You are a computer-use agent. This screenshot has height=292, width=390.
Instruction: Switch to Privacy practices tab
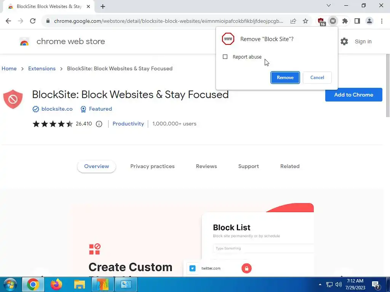[x=152, y=167]
